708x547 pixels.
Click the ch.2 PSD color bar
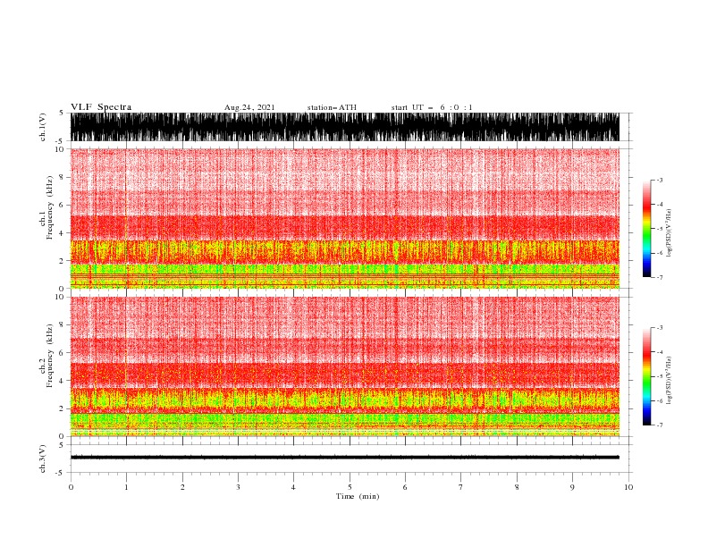pyautogui.click(x=646, y=376)
